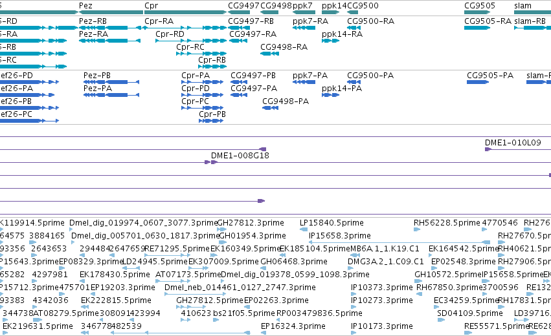The image size is (551, 336).
Task: Click the CG9497 gene feature
Action: pyautogui.click(x=239, y=12)
